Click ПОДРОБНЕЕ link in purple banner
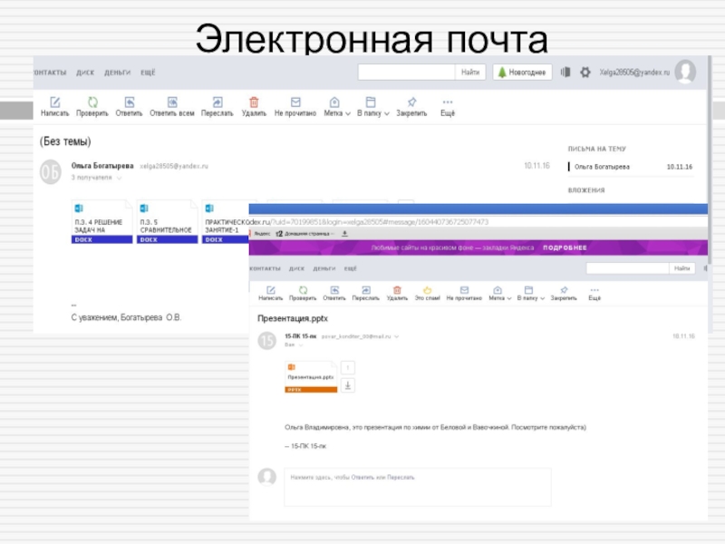The height and width of the screenshot is (544, 725). point(565,248)
